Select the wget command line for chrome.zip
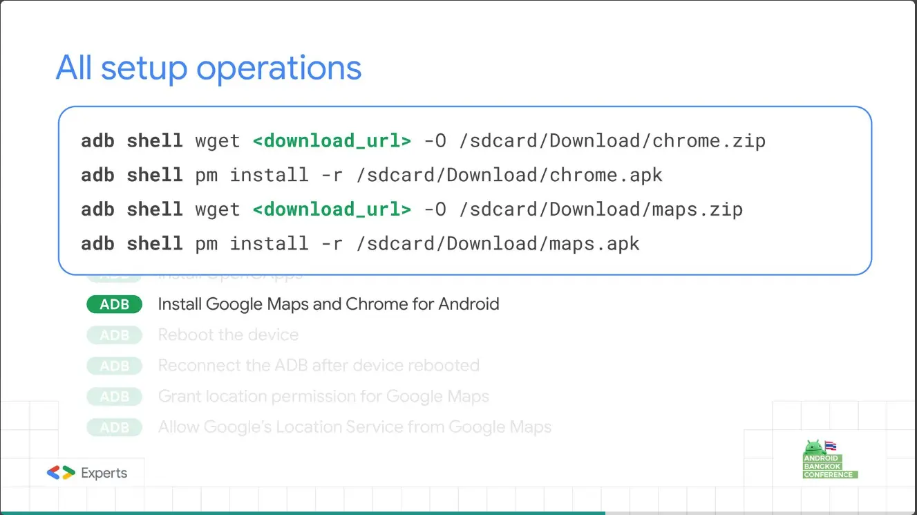Screen dimensions: 917x515 click(x=423, y=141)
